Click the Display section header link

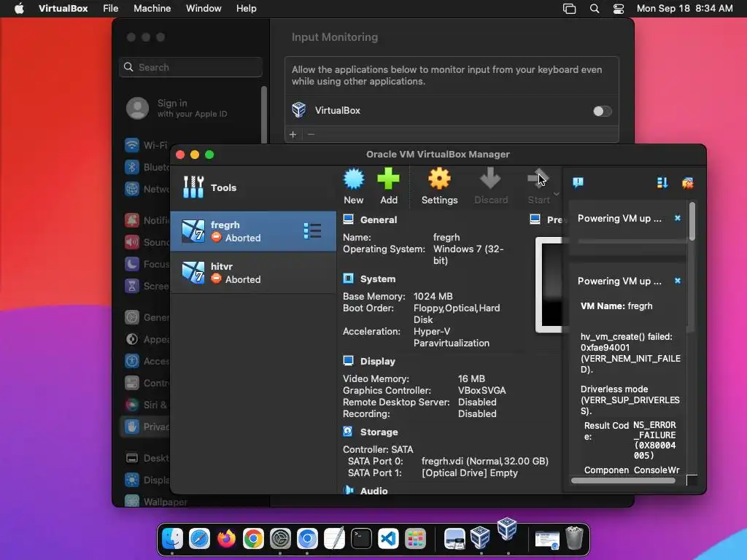377,361
